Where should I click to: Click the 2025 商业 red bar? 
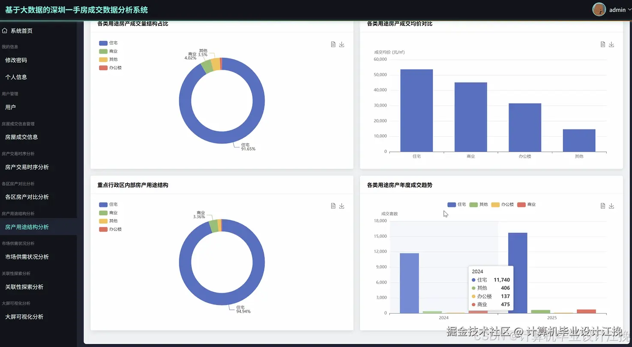click(586, 311)
